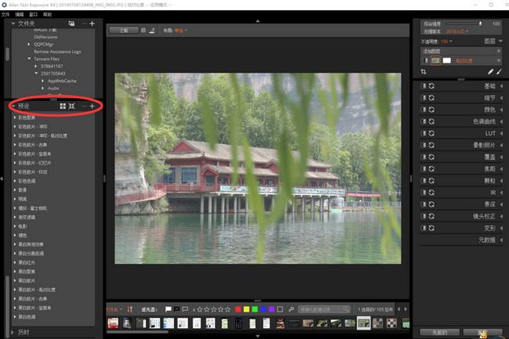Switch presets to grid view icon
Image resolution: width=509 pixels, height=339 pixels.
coord(63,106)
